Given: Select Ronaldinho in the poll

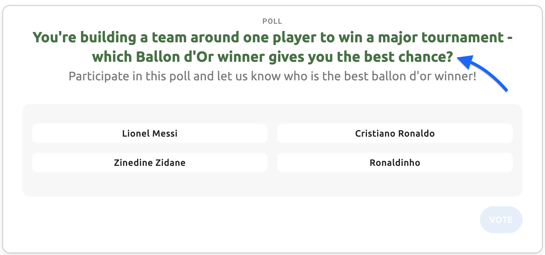Looking at the screenshot, I should (x=395, y=162).
